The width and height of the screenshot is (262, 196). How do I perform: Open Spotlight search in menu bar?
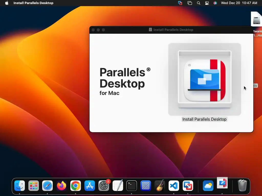199,3
